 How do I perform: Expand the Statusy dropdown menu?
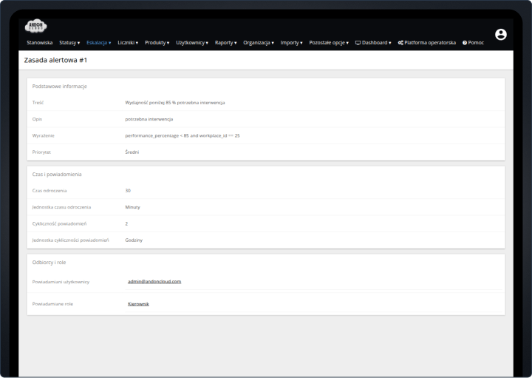click(69, 43)
